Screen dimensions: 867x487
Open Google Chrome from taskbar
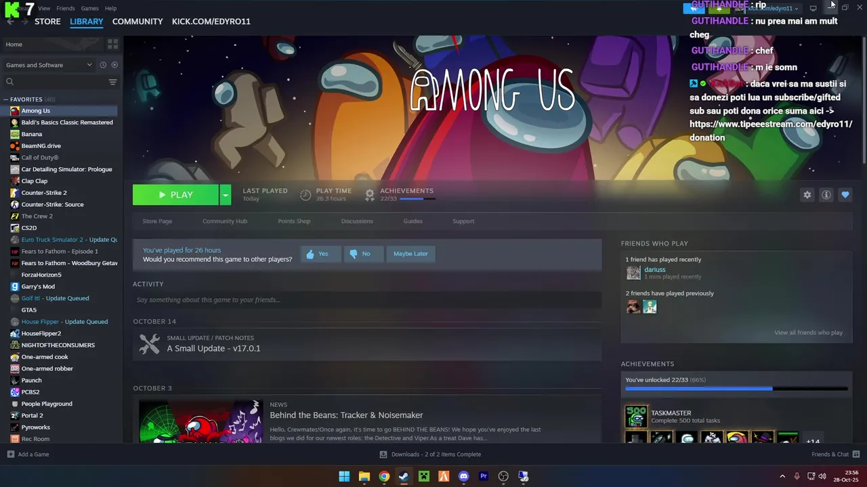click(x=384, y=476)
